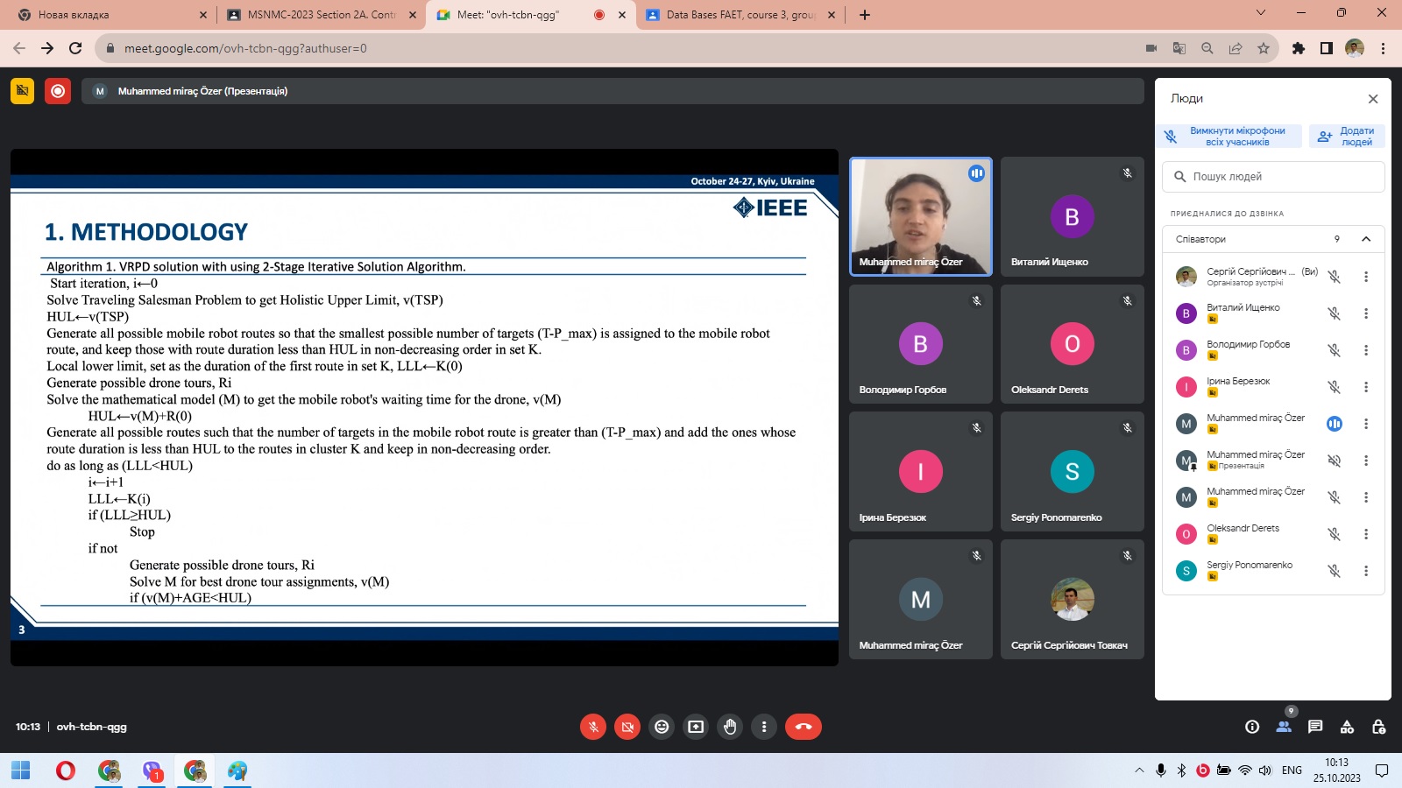Click Вимкнути мікрофони всіх учасників button
Screen dimensions: 1402x788
pos(1229,137)
